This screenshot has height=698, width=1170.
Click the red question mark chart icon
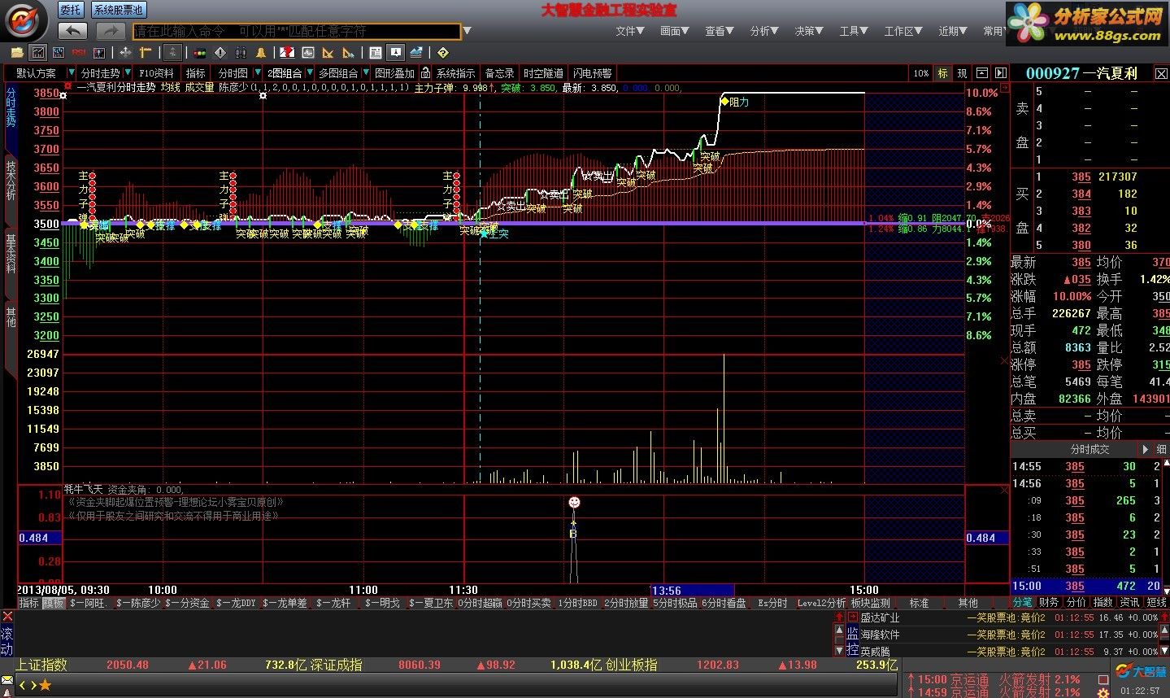point(287,53)
